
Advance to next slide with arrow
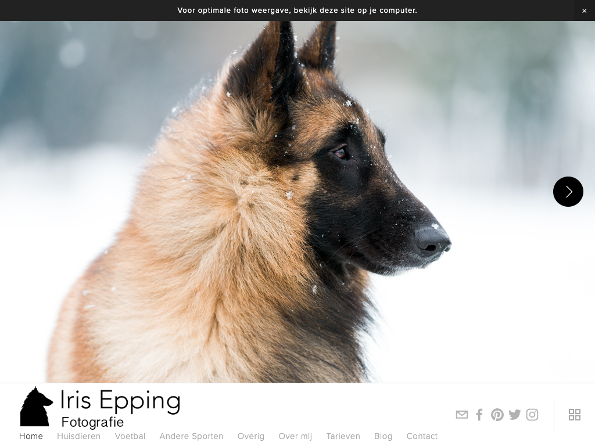pyautogui.click(x=568, y=192)
